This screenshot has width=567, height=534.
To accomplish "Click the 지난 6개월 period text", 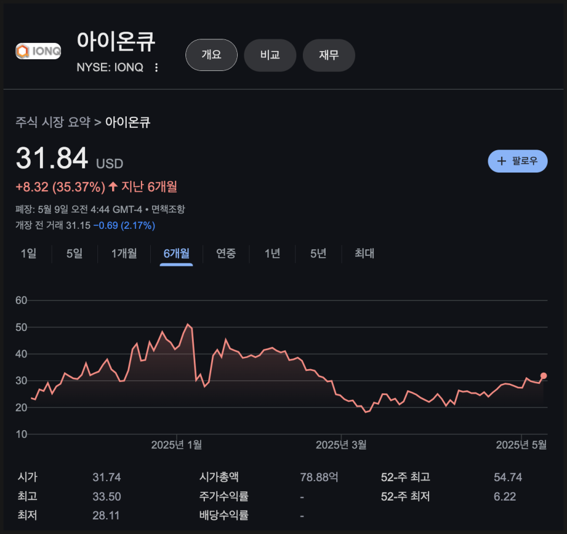I will click(149, 187).
